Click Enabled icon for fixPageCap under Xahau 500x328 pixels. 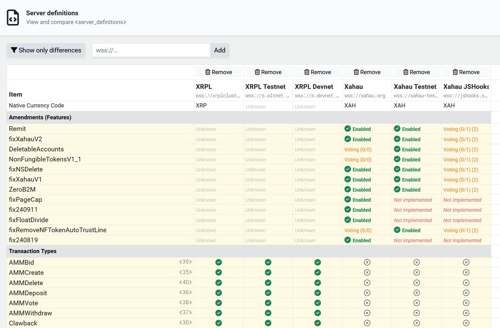pyautogui.click(x=347, y=199)
